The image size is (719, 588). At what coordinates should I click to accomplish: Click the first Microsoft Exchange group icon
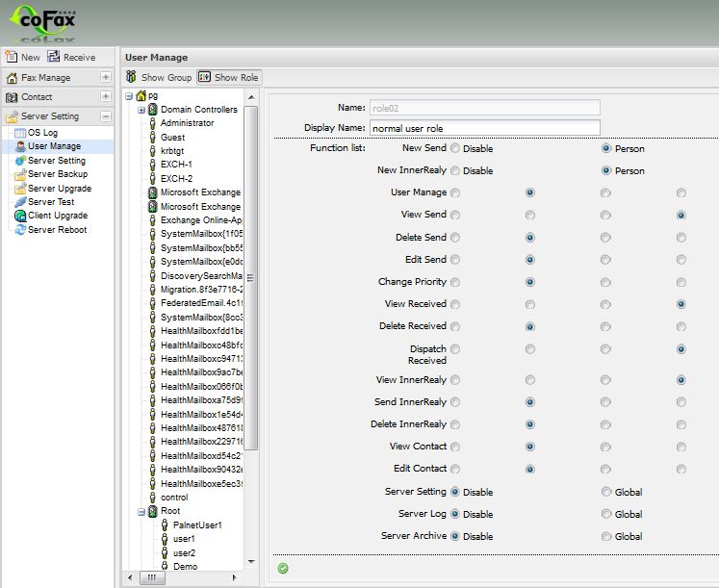click(153, 192)
